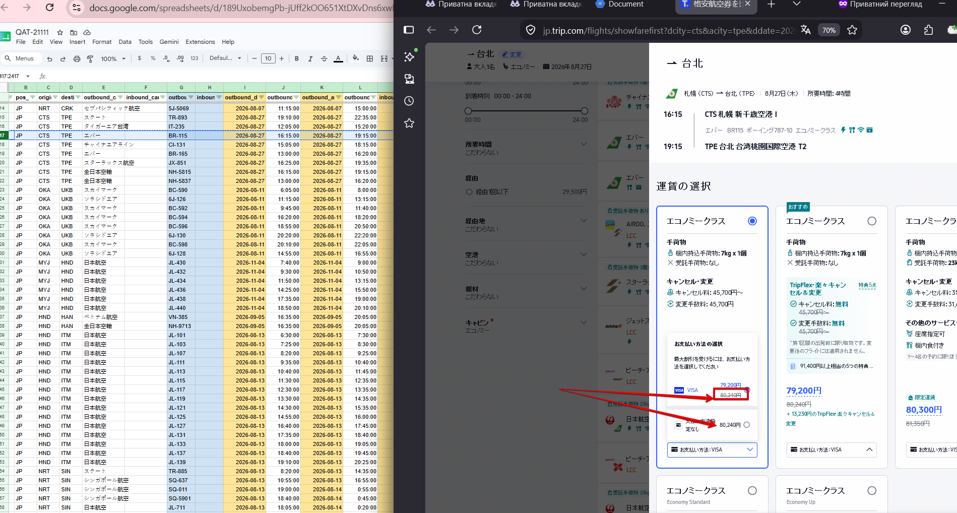The image size is (957, 513).
Task: Click the 変更 link next to 台北
Action: 512,54
